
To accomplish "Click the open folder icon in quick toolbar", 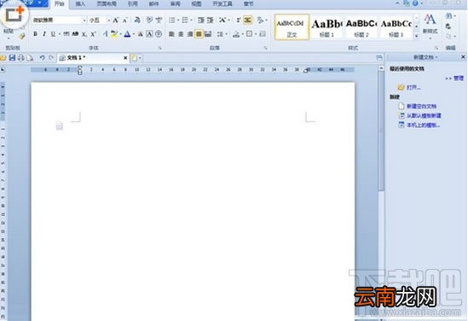I will pos(3,58).
